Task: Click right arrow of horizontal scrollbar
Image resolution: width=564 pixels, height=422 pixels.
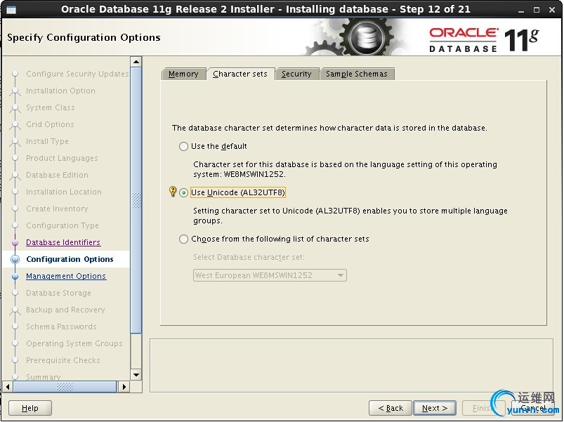Action: pos(124,387)
